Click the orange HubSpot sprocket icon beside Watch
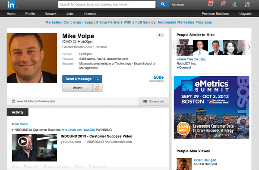This screenshot has width=259, height=170. point(98,88)
